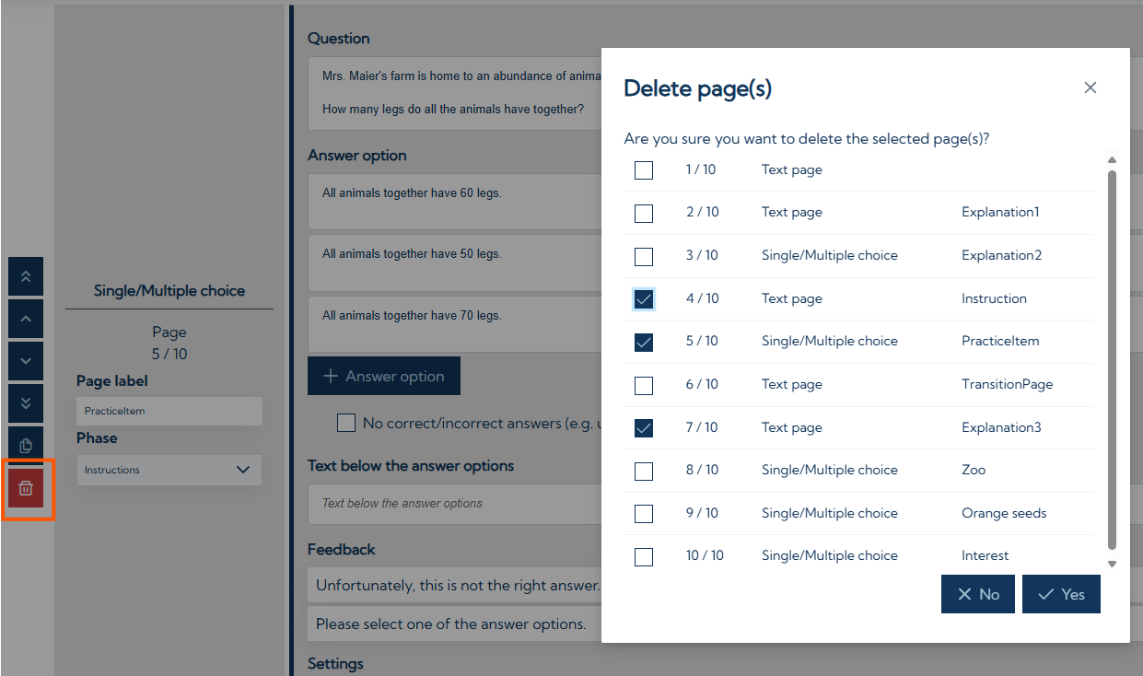
Task: Uncheck the page 4 / 10 Instruction checkbox
Action: coord(644,299)
